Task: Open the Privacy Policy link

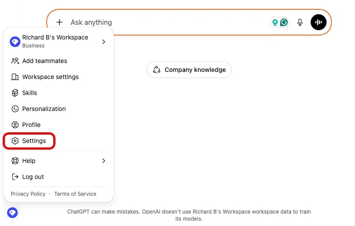Action: (28, 194)
